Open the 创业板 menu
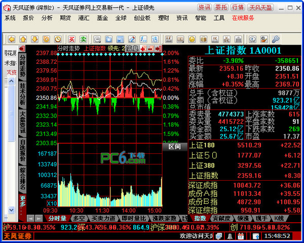The width and height of the screenshot is (304, 243). click(x=142, y=18)
